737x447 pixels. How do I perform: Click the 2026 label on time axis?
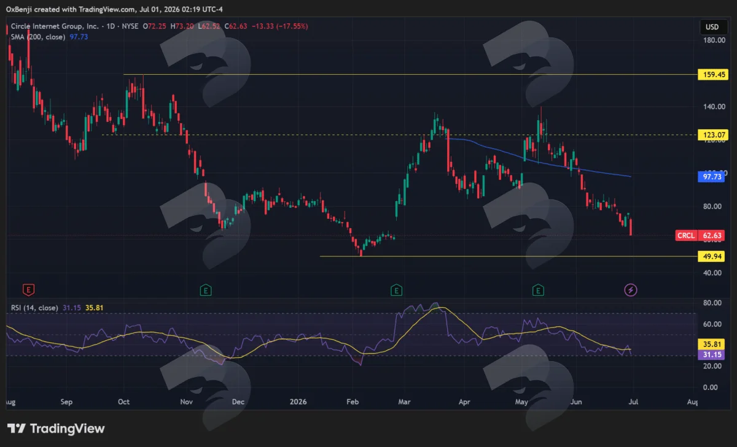tap(298, 402)
